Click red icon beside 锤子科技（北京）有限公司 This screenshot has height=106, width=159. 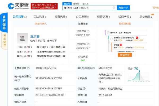[x=137, y=38]
